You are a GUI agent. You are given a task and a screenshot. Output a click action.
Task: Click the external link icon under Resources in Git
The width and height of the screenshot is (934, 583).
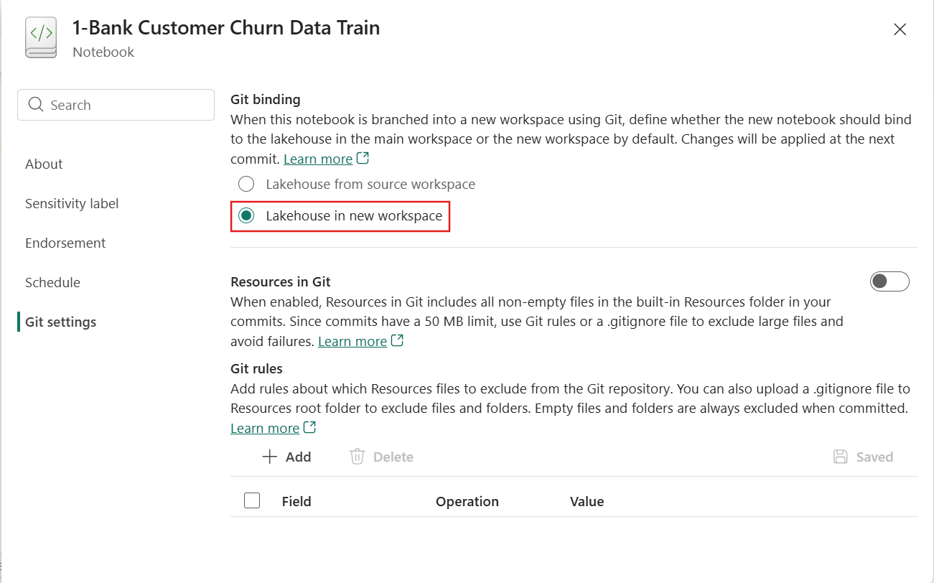397,341
